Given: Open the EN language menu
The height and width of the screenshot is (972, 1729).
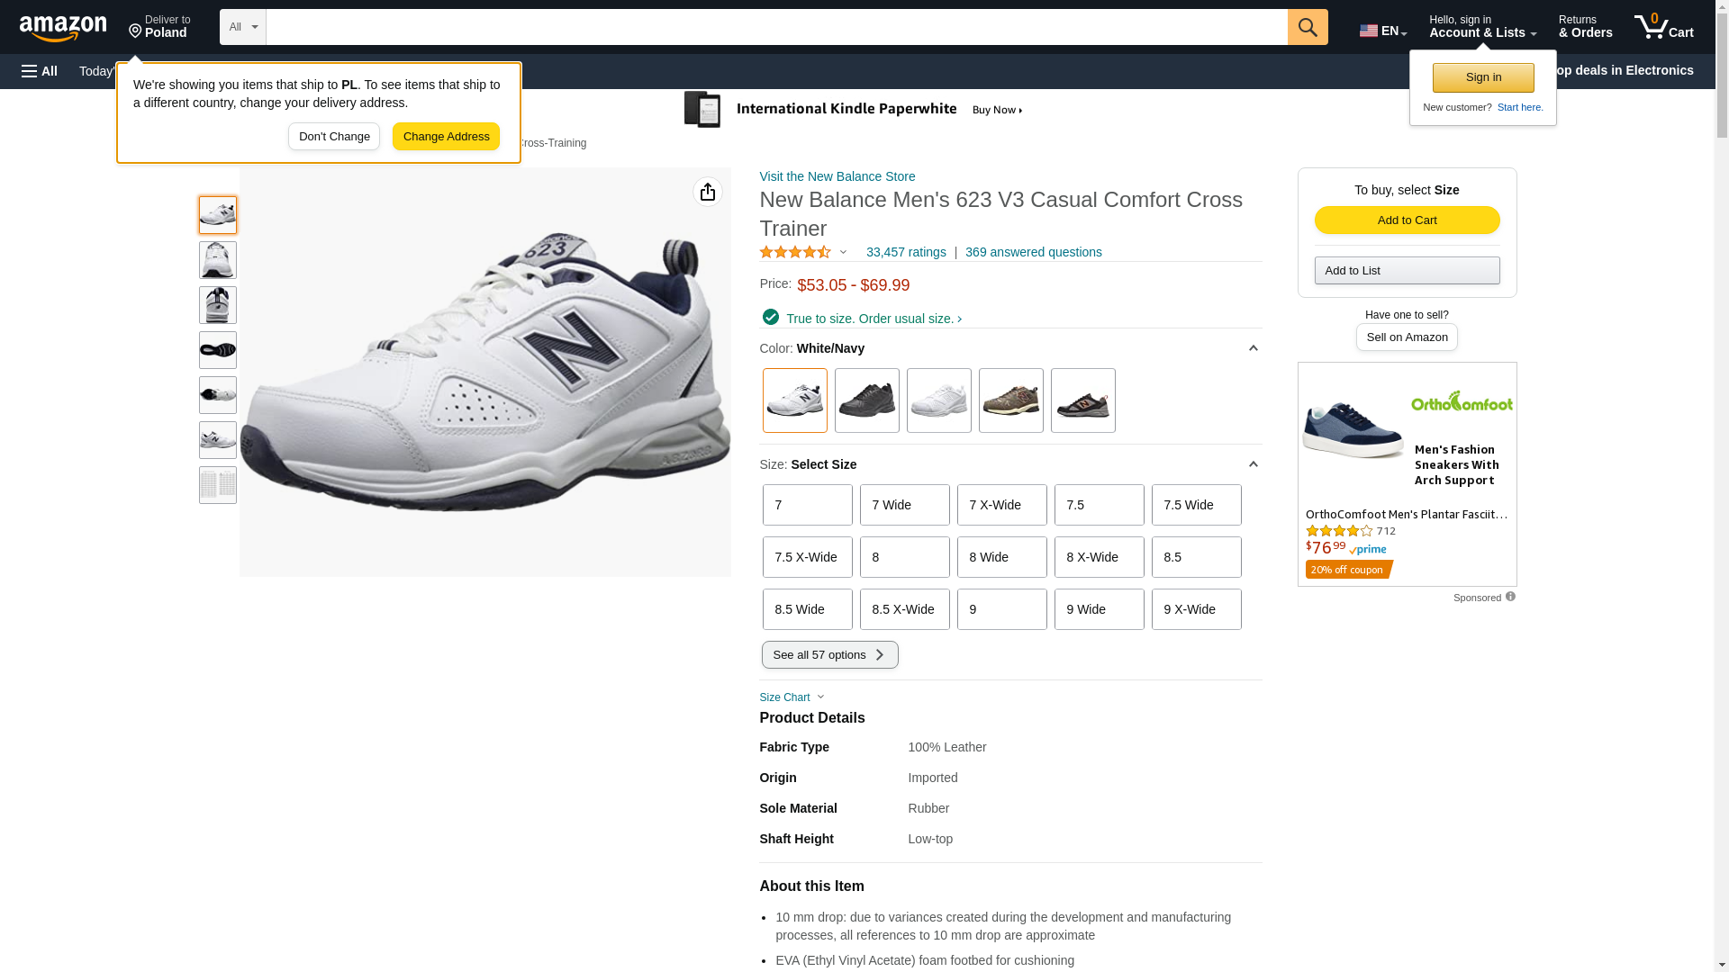Looking at the screenshot, I should pos(1382,31).
